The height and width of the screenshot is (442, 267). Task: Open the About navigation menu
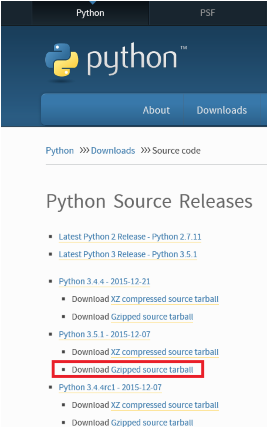pyautogui.click(x=156, y=110)
